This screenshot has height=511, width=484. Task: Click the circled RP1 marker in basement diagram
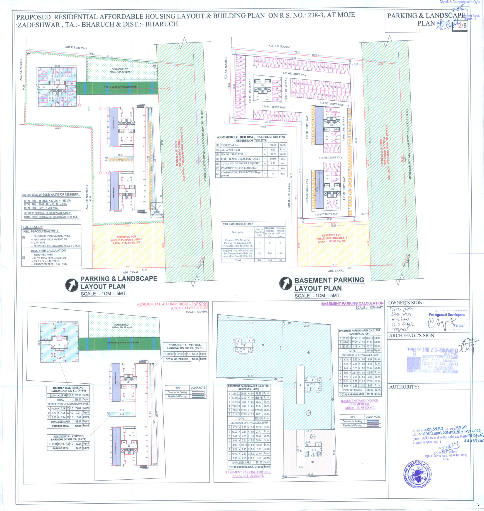coord(308,413)
